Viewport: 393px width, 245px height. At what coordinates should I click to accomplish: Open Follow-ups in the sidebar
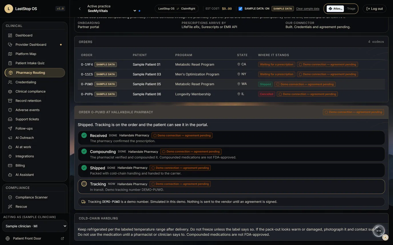click(35, 129)
